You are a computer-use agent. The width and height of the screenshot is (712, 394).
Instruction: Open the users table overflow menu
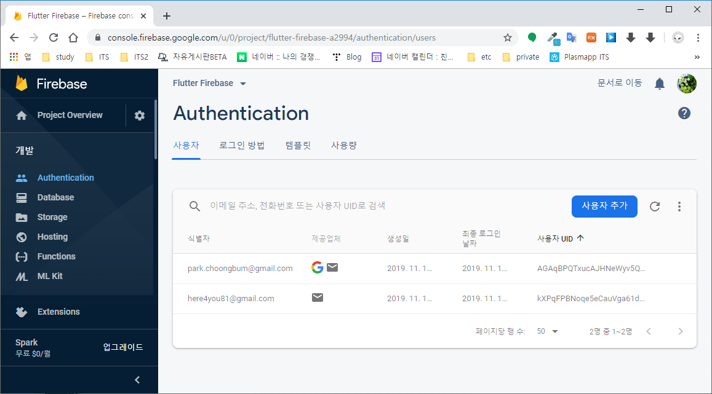point(679,207)
